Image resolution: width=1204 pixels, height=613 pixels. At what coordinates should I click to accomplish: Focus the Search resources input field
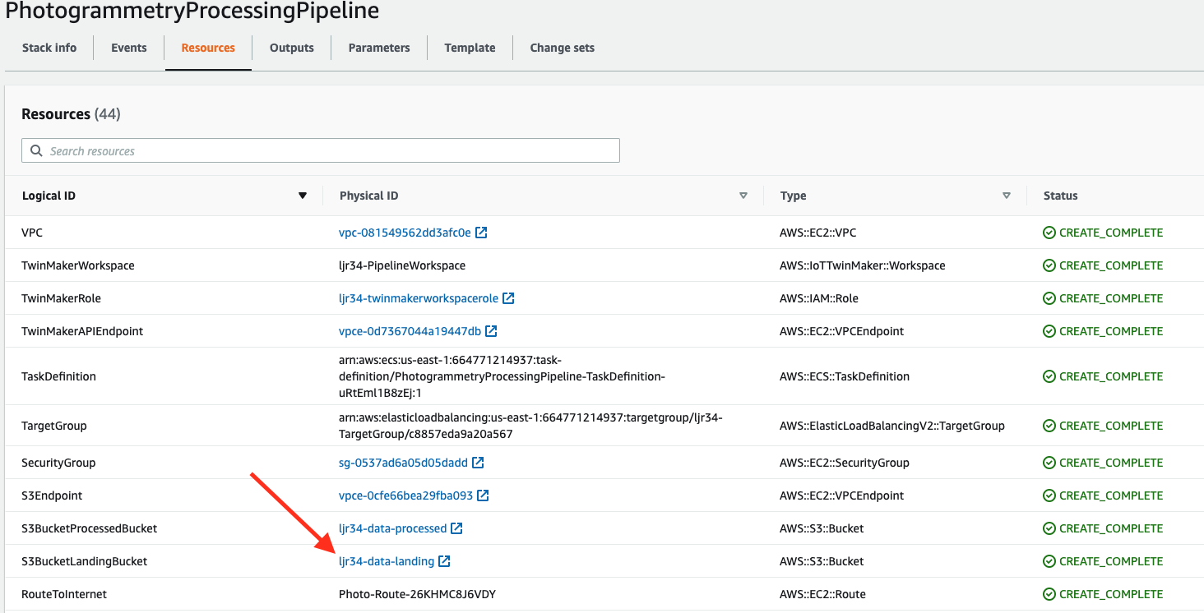pos(329,151)
